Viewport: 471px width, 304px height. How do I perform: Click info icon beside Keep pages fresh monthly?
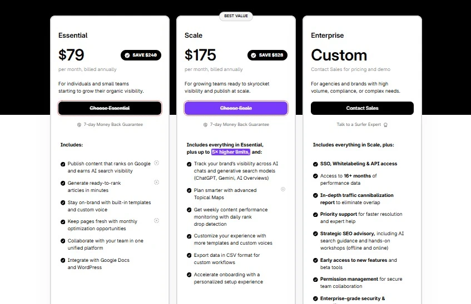tap(156, 221)
